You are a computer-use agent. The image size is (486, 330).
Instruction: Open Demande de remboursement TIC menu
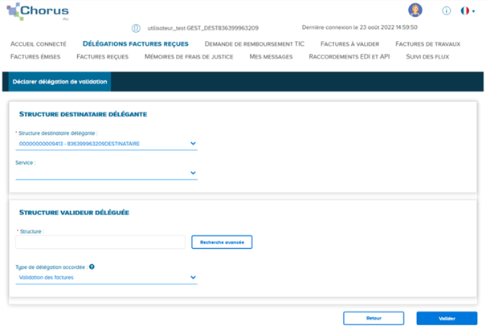(x=255, y=44)
